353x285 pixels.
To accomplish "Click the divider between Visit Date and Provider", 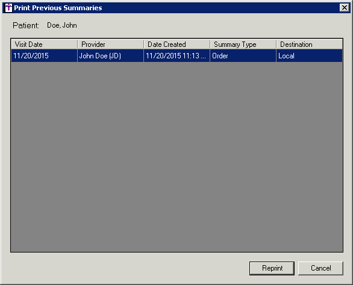I will (78, 44).
